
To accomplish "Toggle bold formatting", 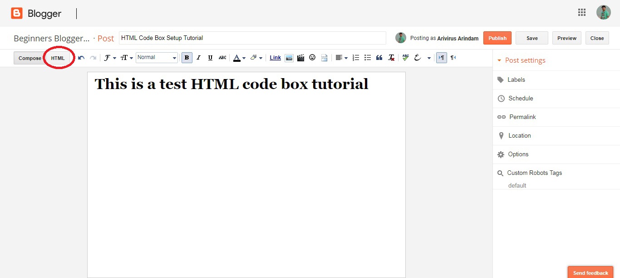I will click(187, 58).
